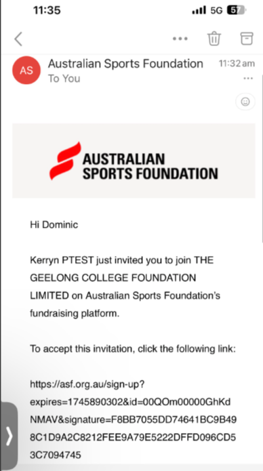
Task: Tap the signature portion of the invitation URL
Action: point(133,437)
